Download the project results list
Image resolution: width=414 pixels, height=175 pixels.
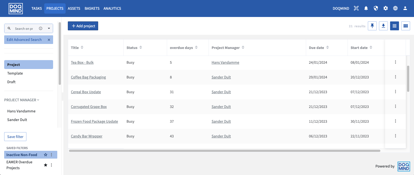(x=383, y=26)
